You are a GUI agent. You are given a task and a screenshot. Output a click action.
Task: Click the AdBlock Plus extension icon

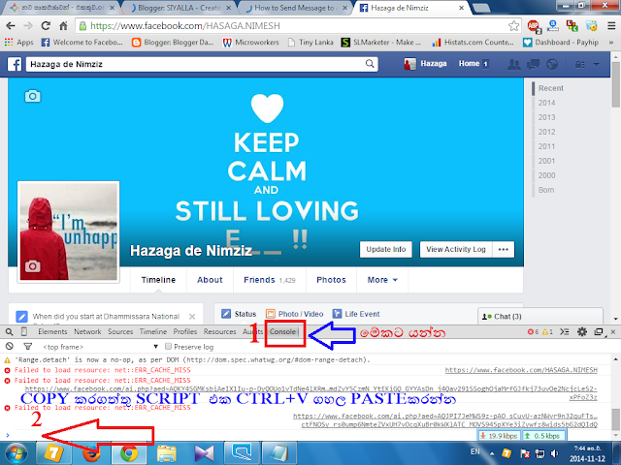(x=535, y=26)
